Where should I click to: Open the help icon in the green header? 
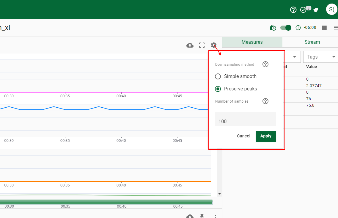[x=293, y=10]
